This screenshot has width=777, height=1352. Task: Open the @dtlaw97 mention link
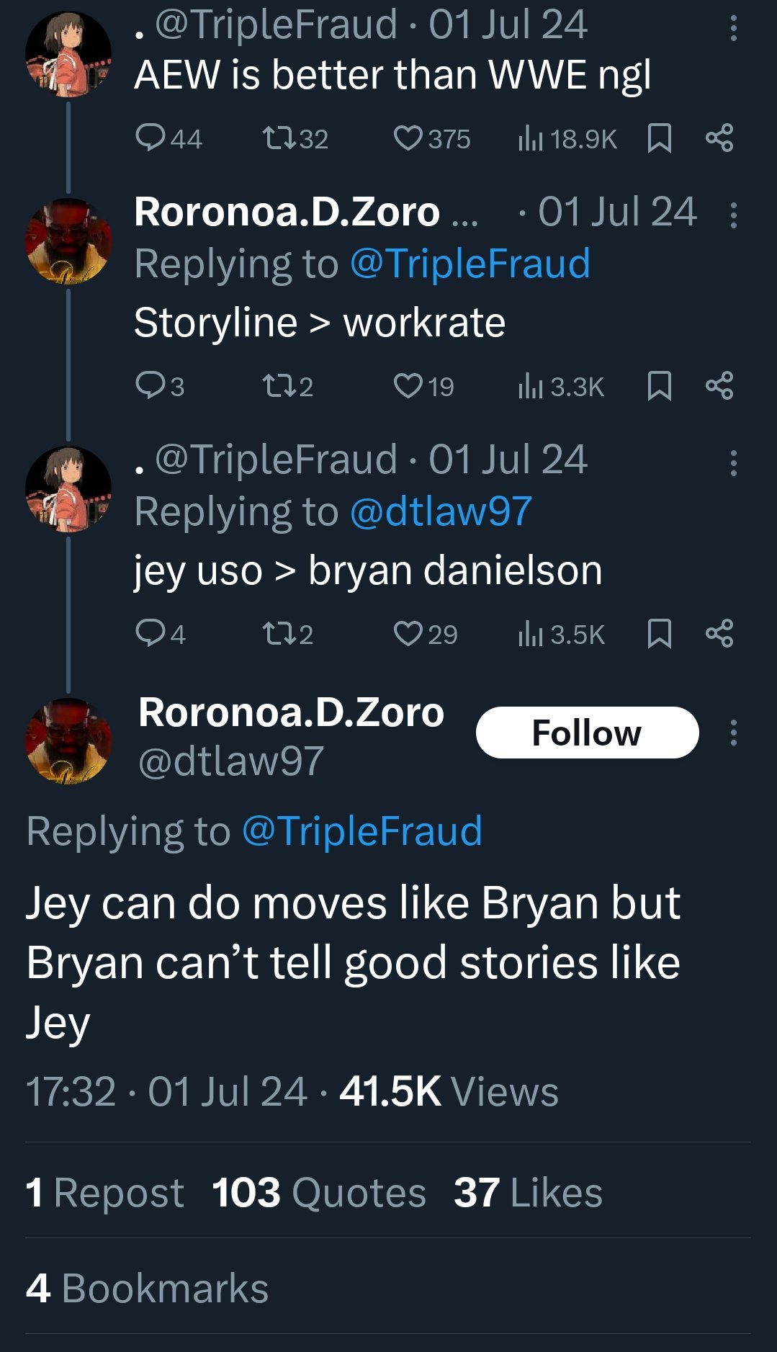pos(441,511)
